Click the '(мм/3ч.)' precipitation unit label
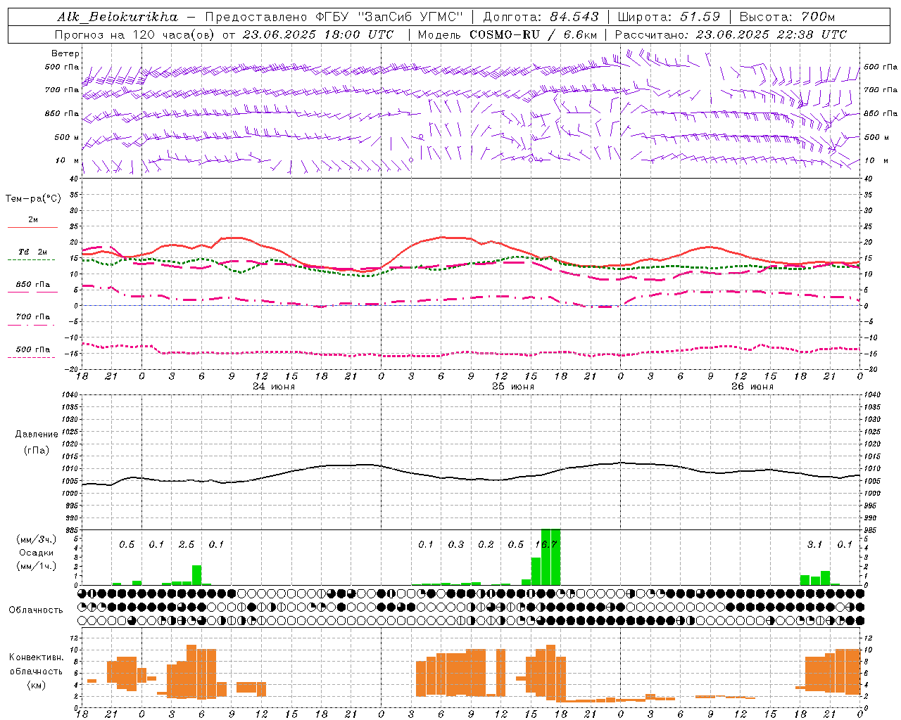Image resolution: width=901 pixels, height=720 pixels. click(x=36, y=539)
